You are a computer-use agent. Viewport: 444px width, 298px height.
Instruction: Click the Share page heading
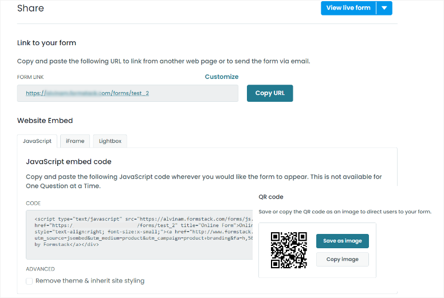pyautogui.click(x=30, y=8)
